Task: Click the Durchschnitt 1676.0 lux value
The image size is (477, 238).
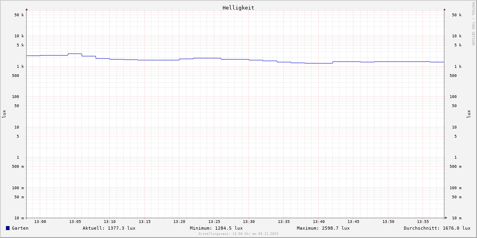Action: pos(437,228)
